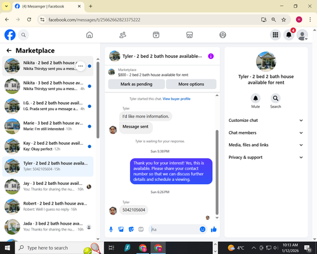Open Chrome tab search dropdown arrow
317x254 pixels.
click(x=6, y=6)
